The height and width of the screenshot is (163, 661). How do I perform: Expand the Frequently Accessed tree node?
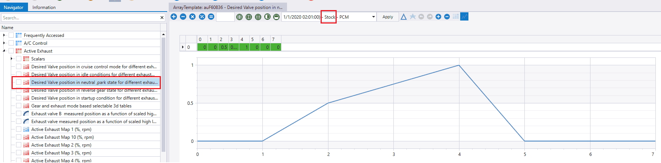click(x=4, y=35)
